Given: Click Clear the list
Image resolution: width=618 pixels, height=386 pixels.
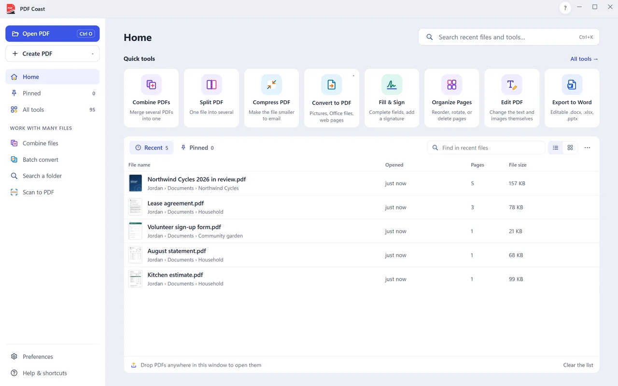Looking at the screenshot, I should coord(578,365).
